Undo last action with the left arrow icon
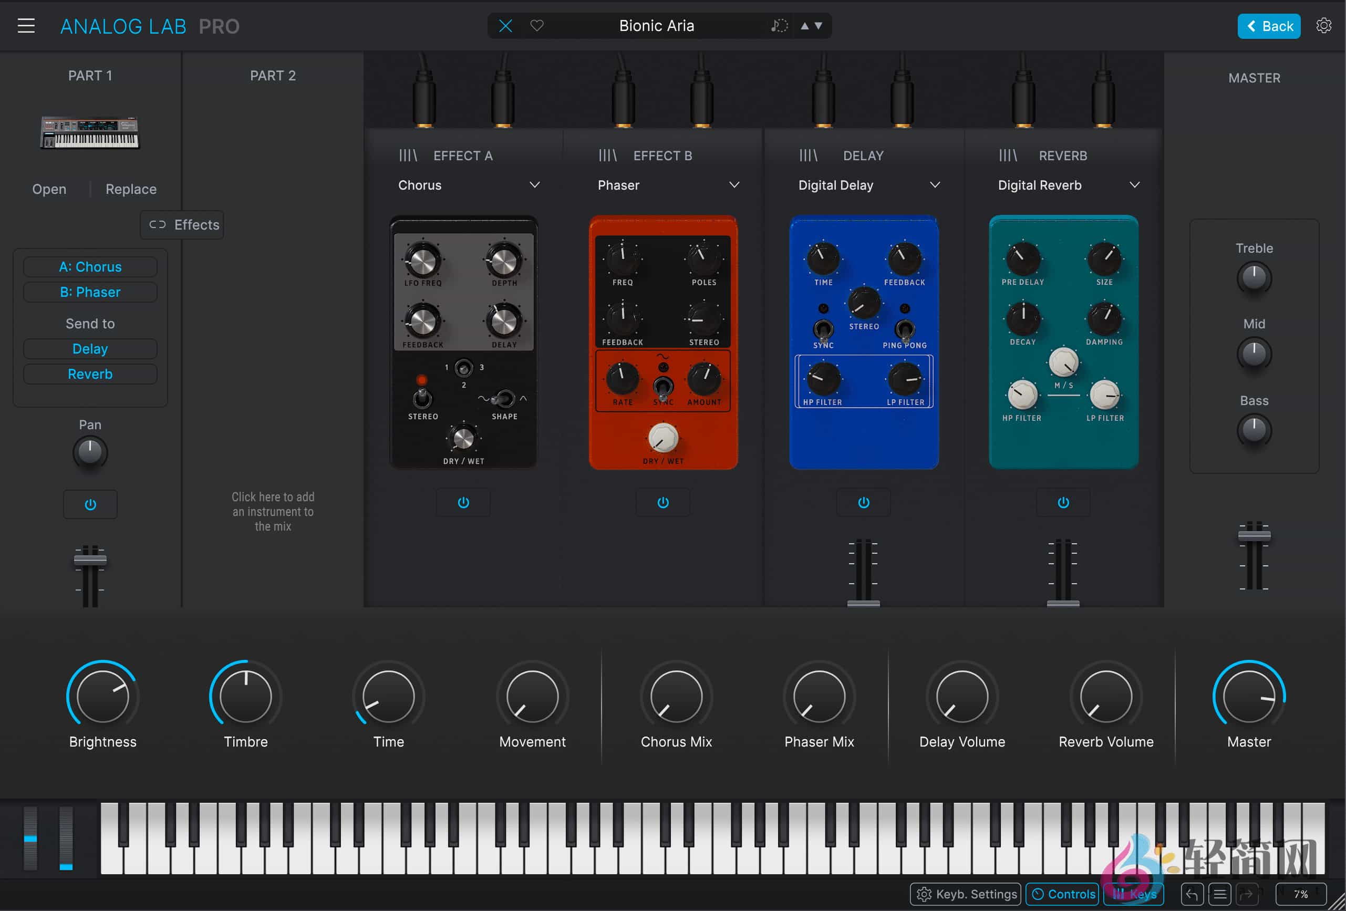Viewport: 1346px width, 911px height. tap(1192, 894)
